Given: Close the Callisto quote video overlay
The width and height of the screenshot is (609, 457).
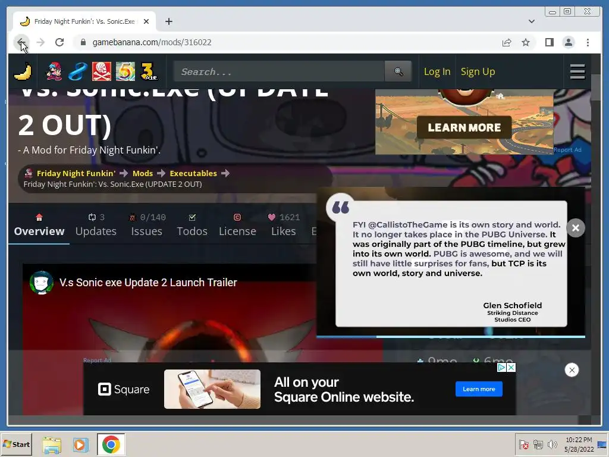Looking at the screenshot, I should point(575,228).
